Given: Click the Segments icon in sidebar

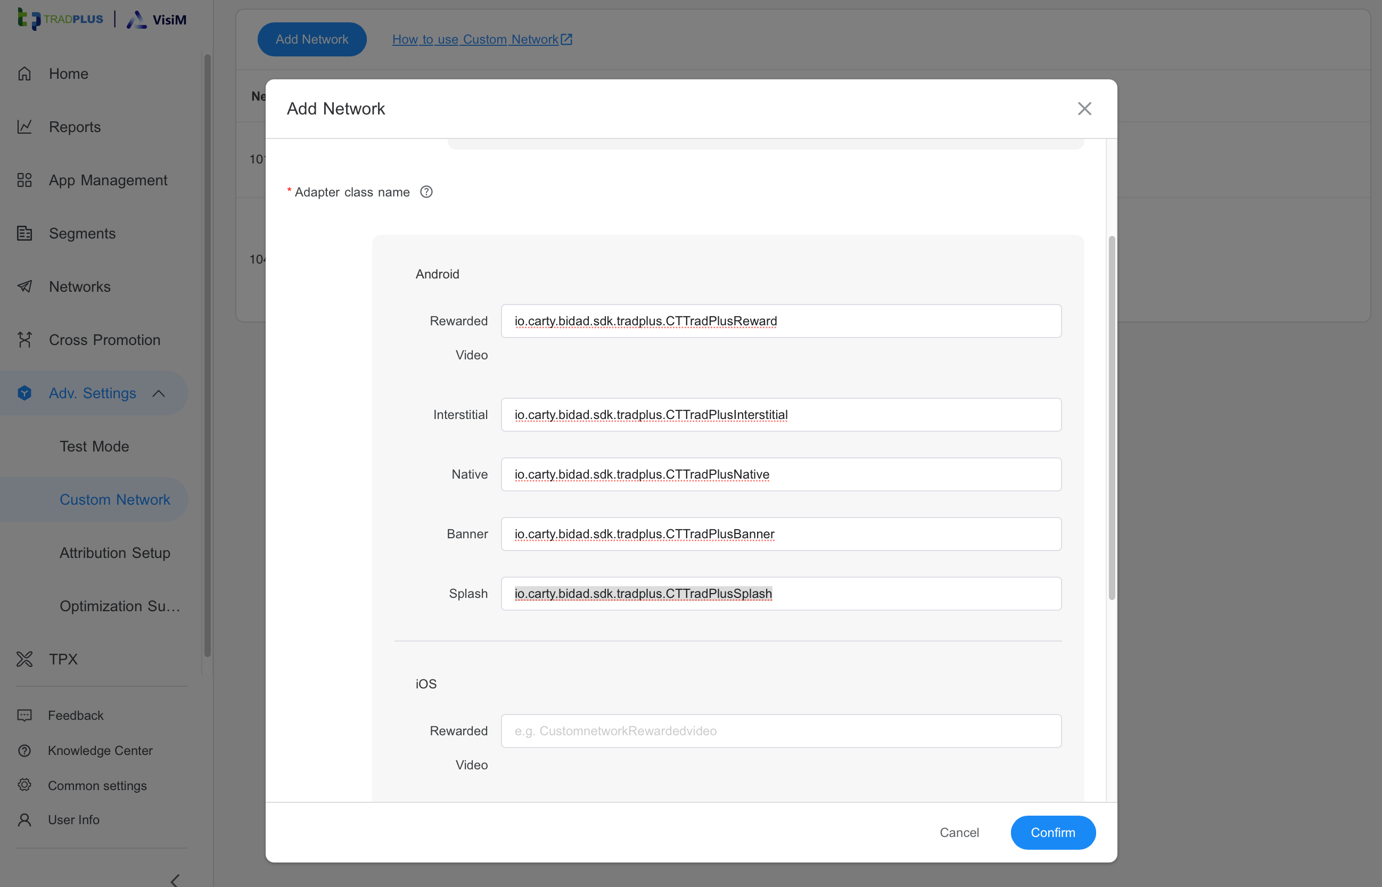Looking at the screenshot, I should click(24, 233).
